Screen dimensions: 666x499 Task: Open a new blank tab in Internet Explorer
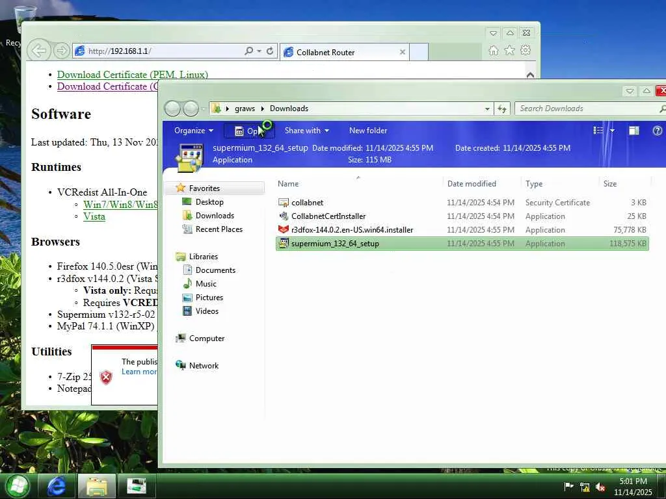pos(419,52)
